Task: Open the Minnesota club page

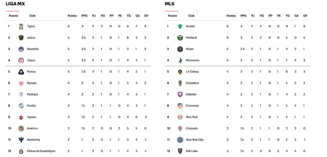Action: click(193, 60)
